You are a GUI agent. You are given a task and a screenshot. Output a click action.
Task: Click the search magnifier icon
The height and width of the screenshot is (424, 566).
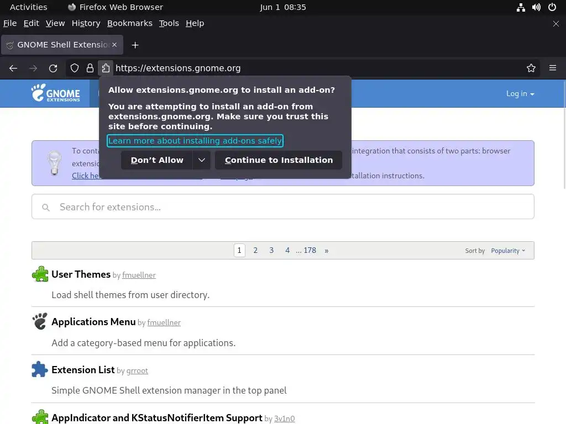(x=45, y=208)
